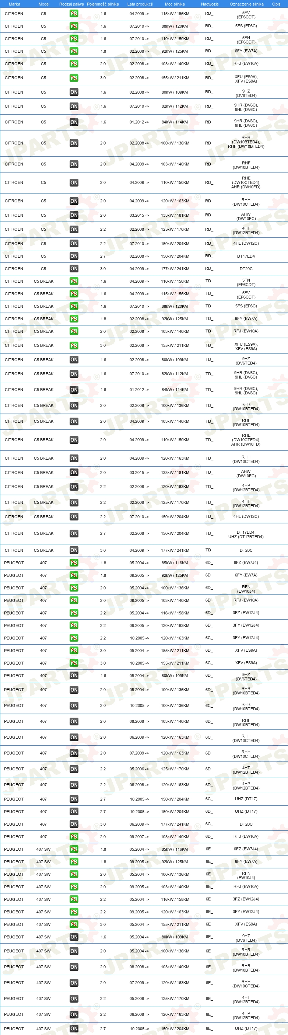The width and height of the screenshot is (288, 1035).
Task: Click ON icon for C5 BREAK 2.2 120kW/163KM
Action: pyautogui.click(x=74, y=487)
